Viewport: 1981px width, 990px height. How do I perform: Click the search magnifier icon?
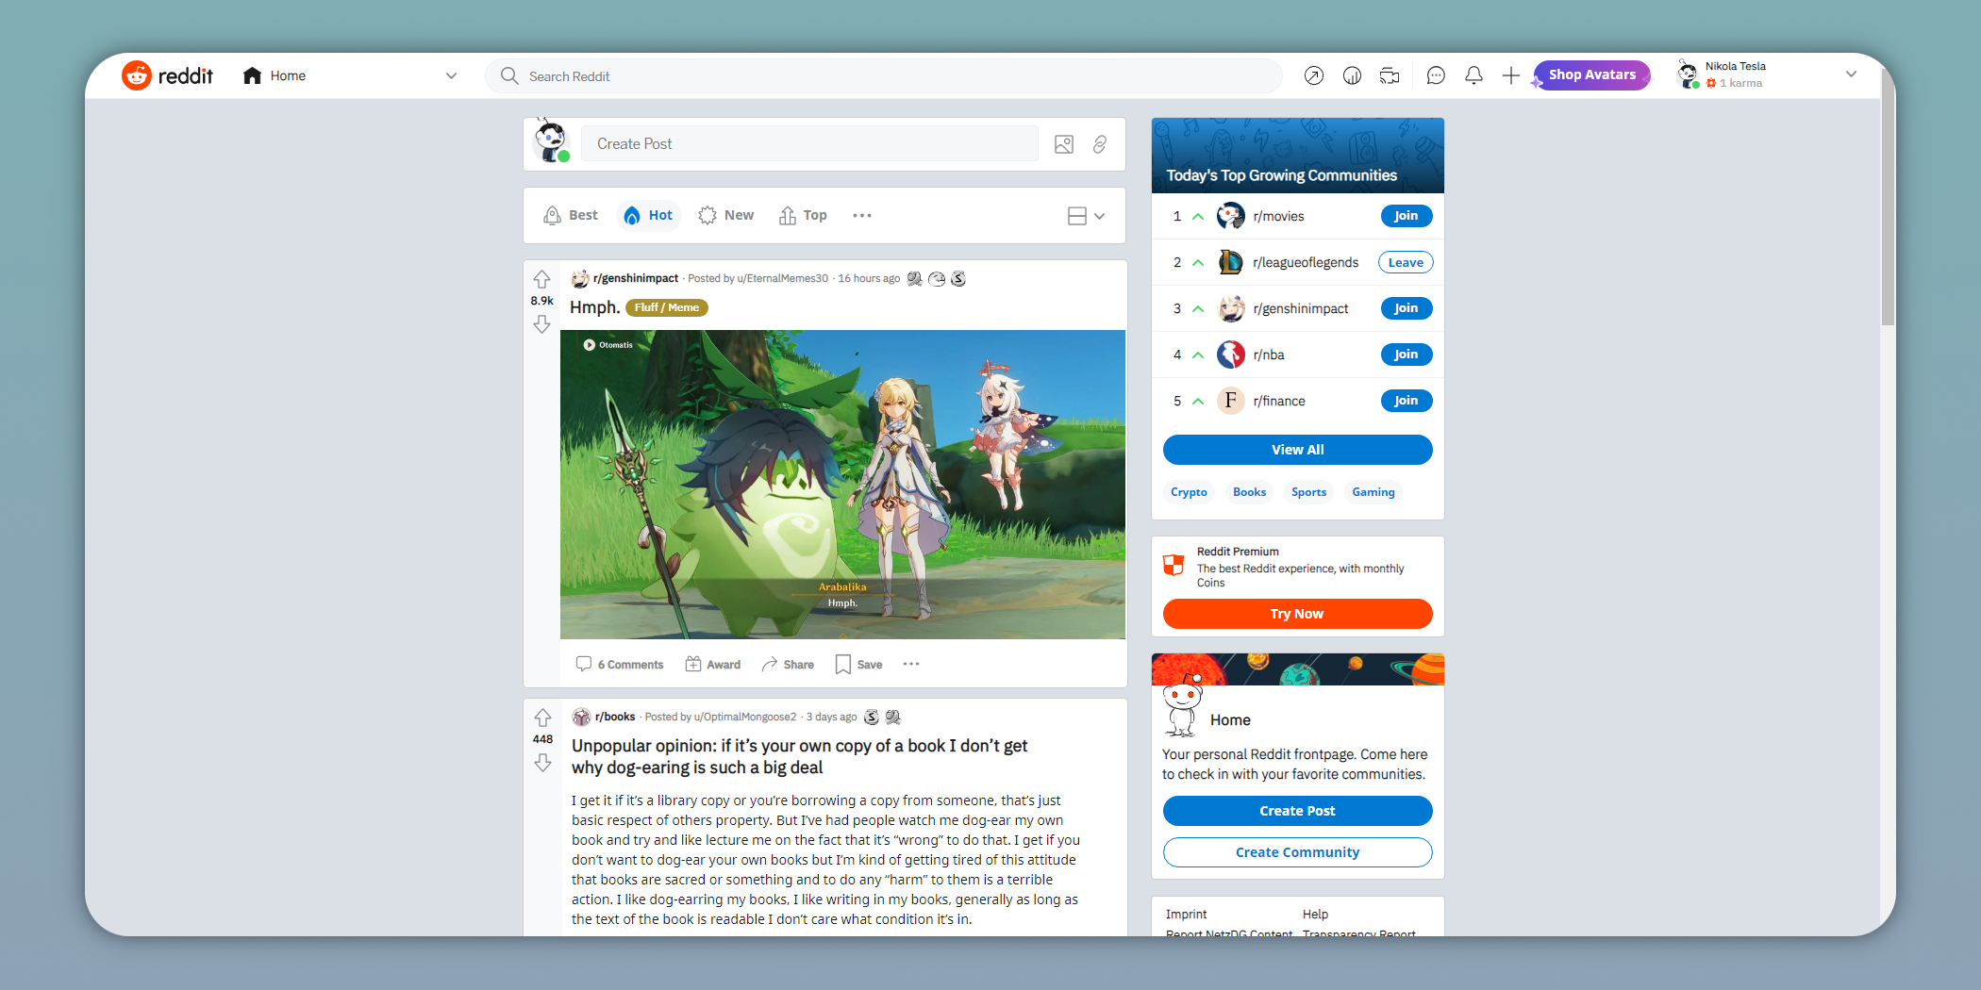point(509,76)
